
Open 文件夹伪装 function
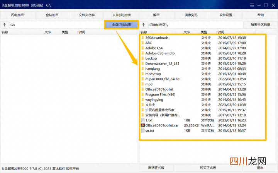(87, 15)
